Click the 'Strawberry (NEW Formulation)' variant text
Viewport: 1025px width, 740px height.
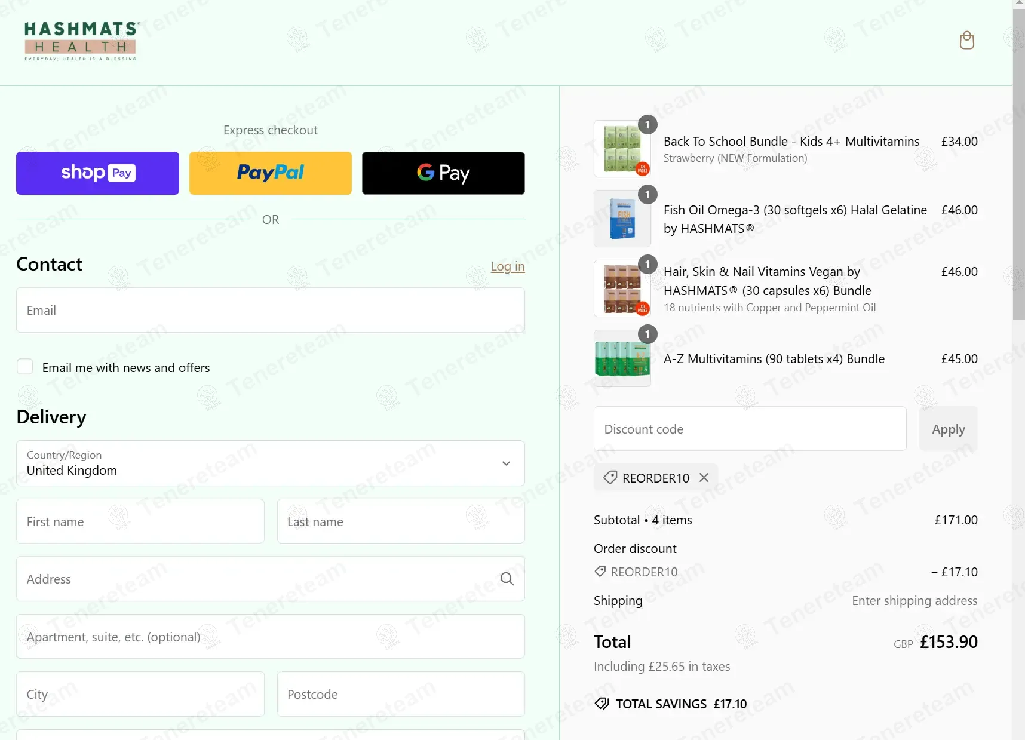click(735, 158)
